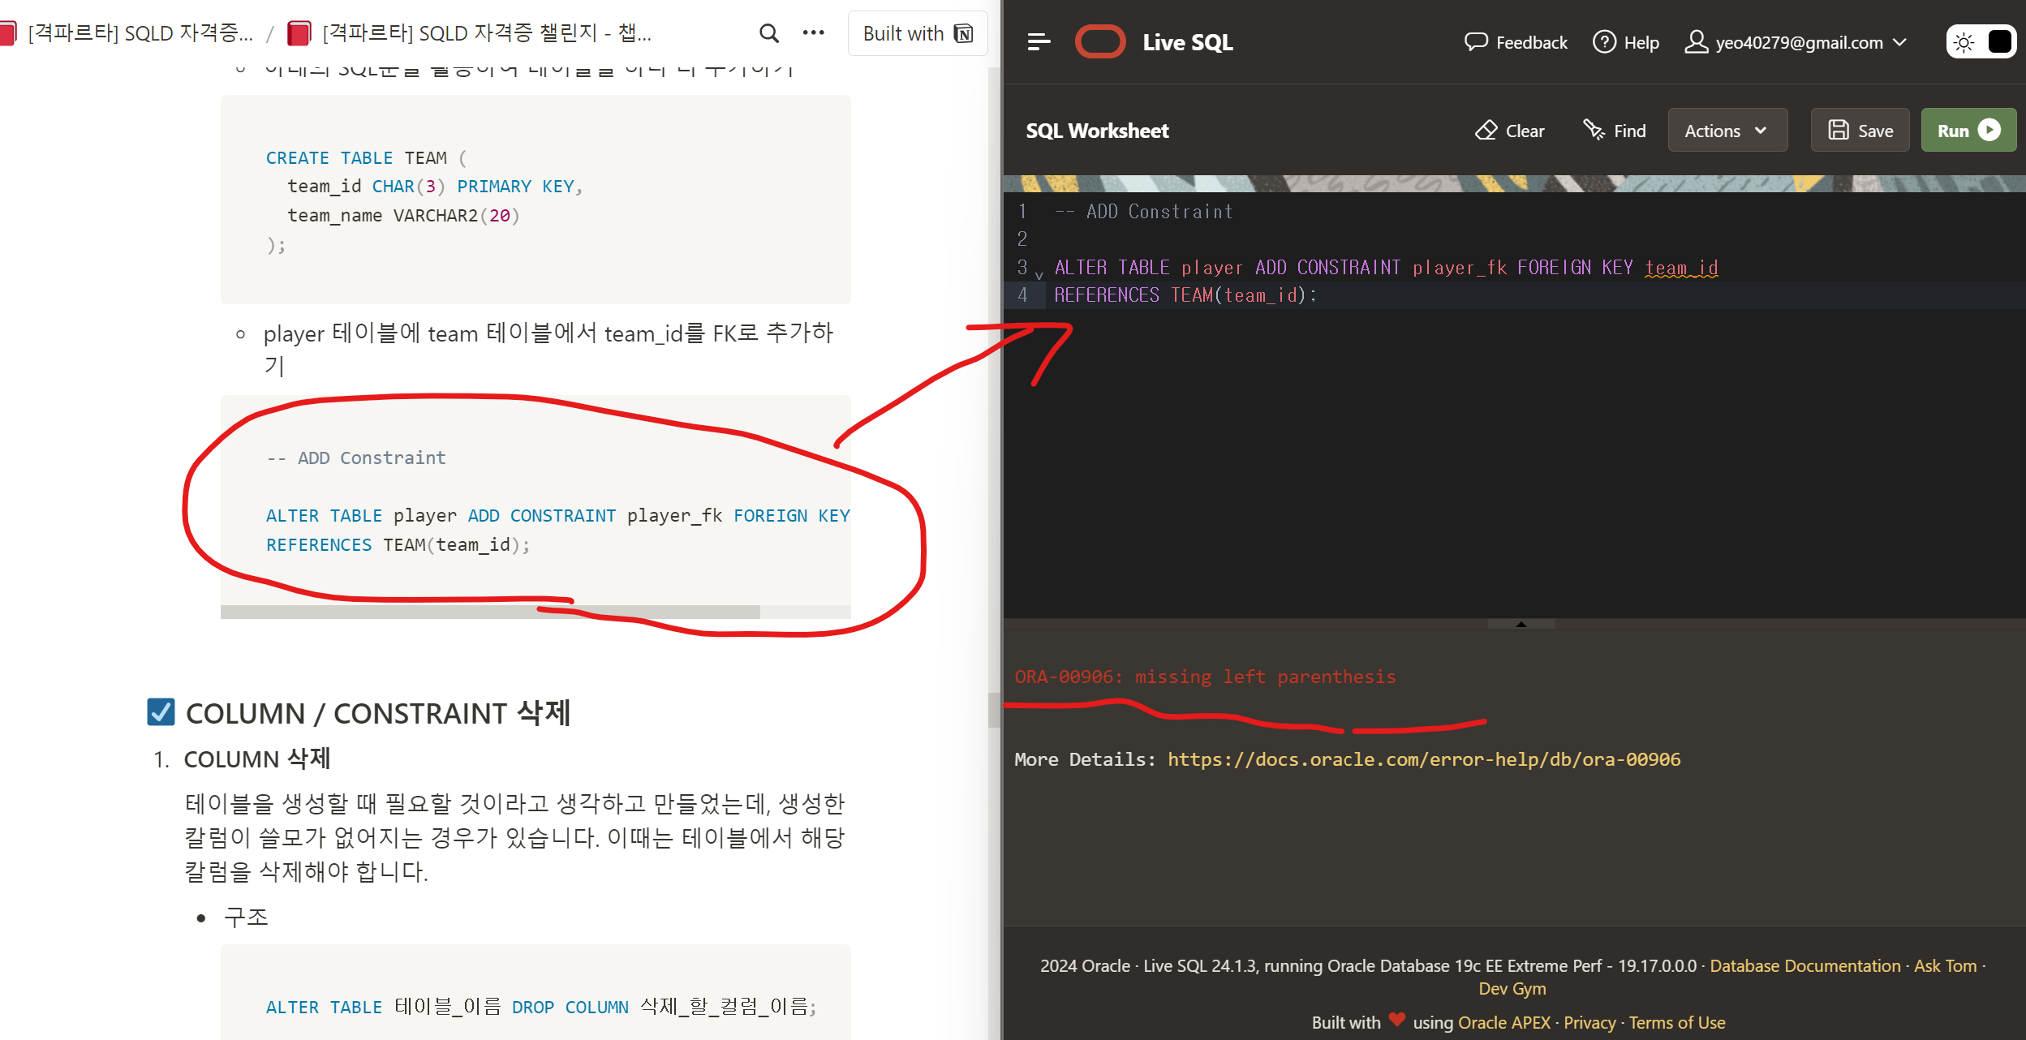Open Feedback speech bubble
The image size is (2026, 1040).
(x=1516, y=42)
